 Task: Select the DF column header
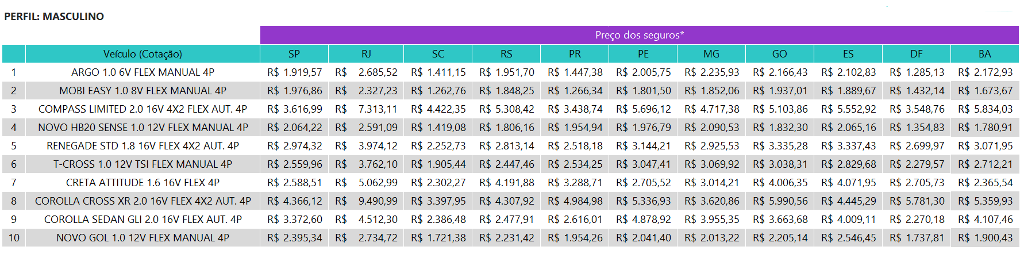916,54
